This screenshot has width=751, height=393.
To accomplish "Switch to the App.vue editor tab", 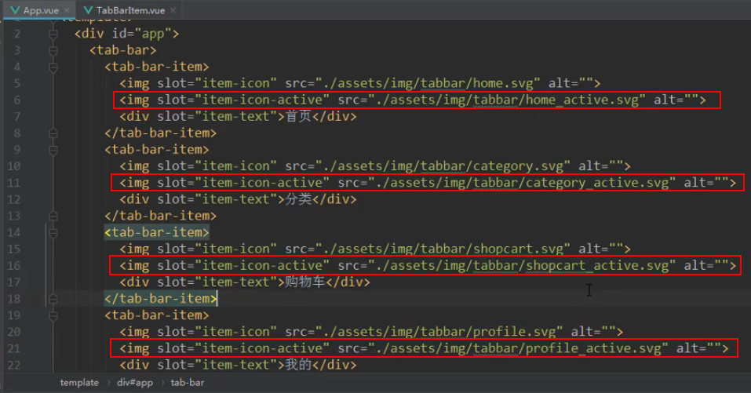I will [40, 10].
